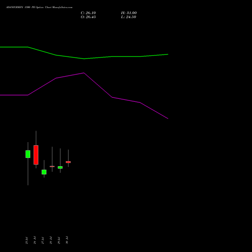The image size is (252, 252).
Task: Select the close value C: 26.10
Action: [x=88, y=13]
